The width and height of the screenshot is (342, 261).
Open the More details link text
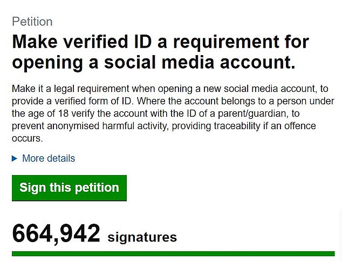[x=49, y=158]
